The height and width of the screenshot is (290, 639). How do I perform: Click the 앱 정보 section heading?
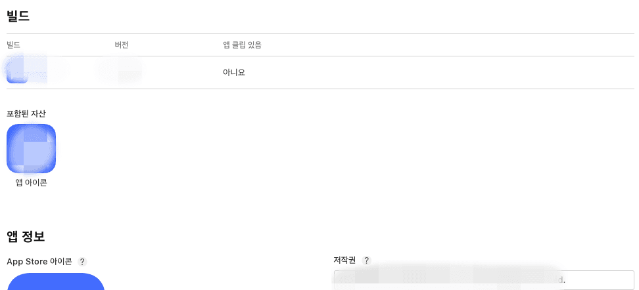point(26,236)
